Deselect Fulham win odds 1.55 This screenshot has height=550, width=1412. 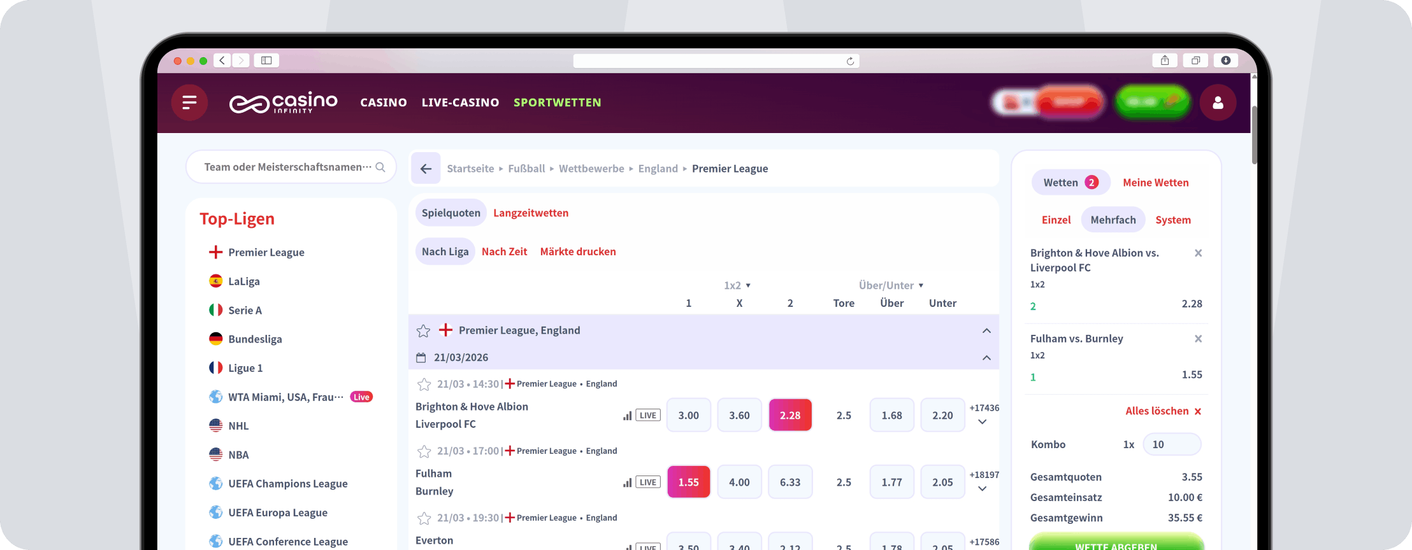(688, 483)
